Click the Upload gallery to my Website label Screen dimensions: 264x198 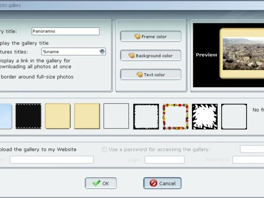[38, 149]
